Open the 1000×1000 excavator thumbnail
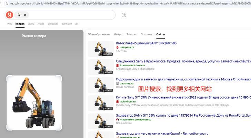Viewport: 251px width, 138px height. (x=101, y=49)
